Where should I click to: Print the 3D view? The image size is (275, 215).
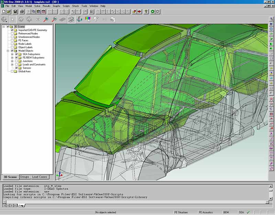[22, 12]
